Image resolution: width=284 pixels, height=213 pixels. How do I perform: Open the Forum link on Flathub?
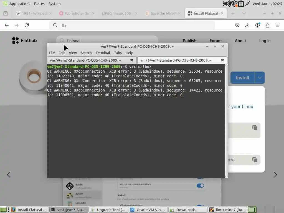(x=215, y=40)
